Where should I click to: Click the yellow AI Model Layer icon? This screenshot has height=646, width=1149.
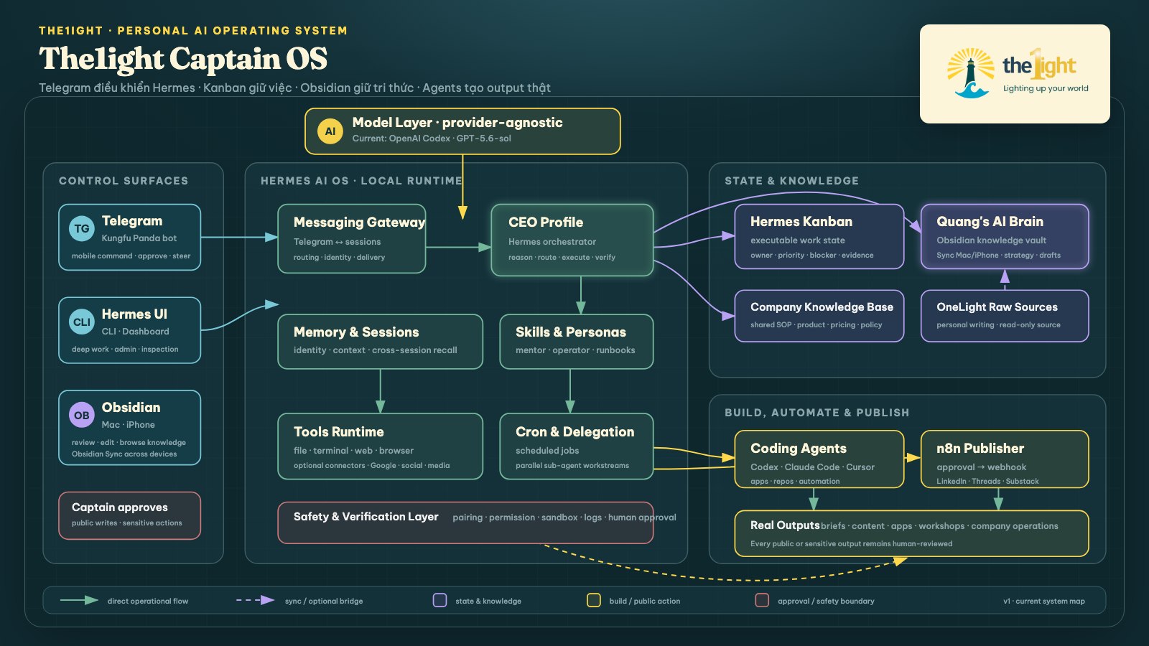pyautogui.click(x=330, y=131)
